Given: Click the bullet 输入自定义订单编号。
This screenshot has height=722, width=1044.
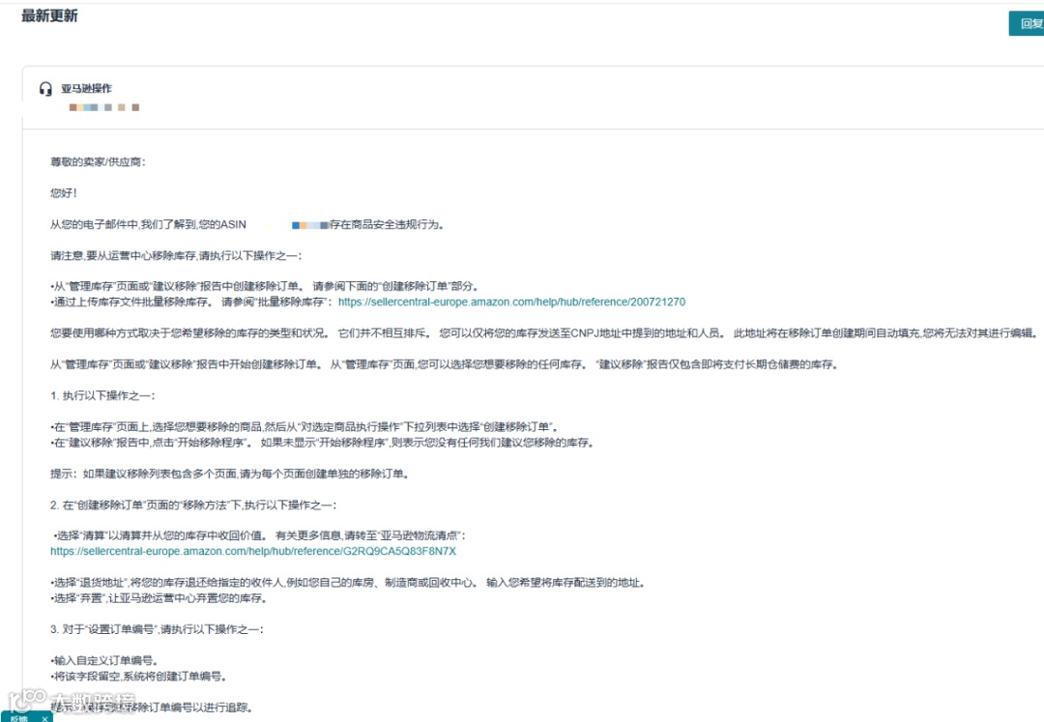Looking at the screenshot, I should tap(104, 661).
